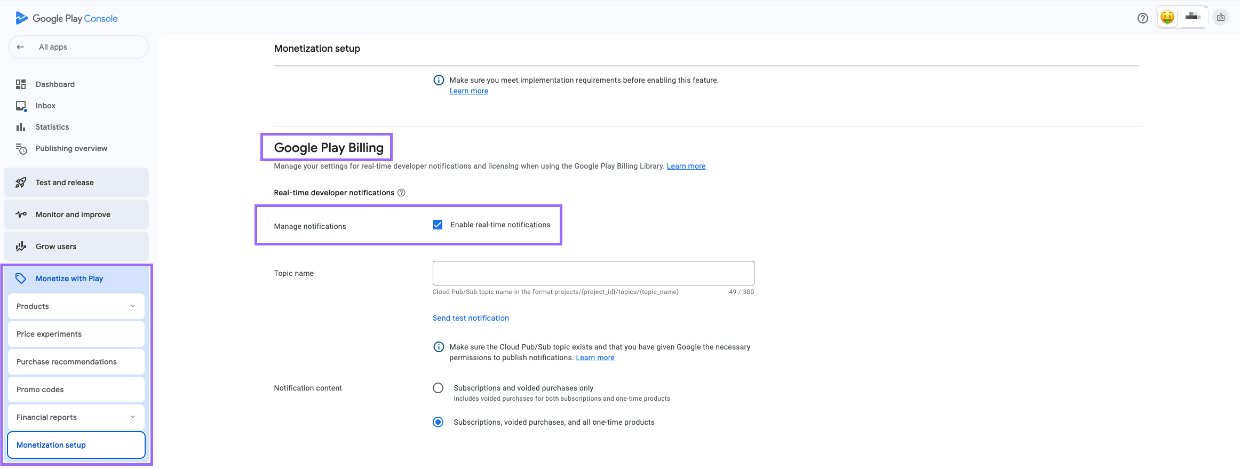
Task: Open Learn more link about Cloud Pub/Sub permissions
Action: coord(595,357)
